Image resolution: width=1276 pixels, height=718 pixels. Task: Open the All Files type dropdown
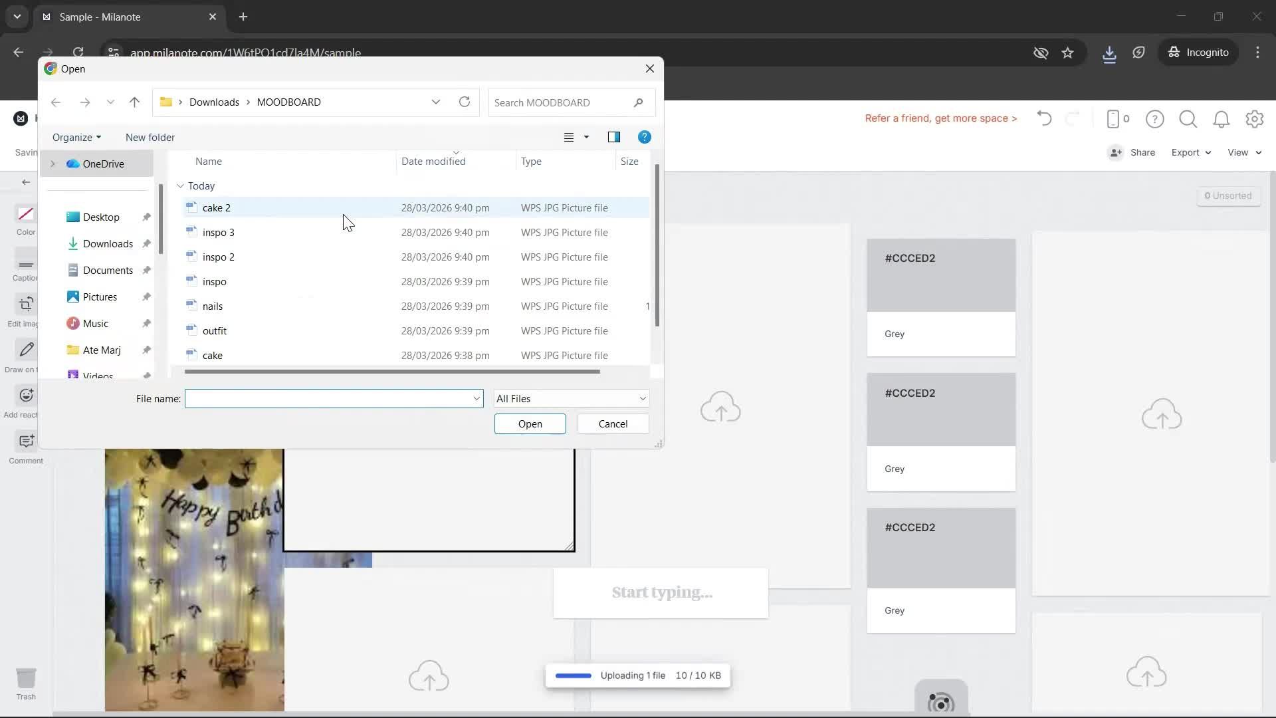tap(571, 398)
